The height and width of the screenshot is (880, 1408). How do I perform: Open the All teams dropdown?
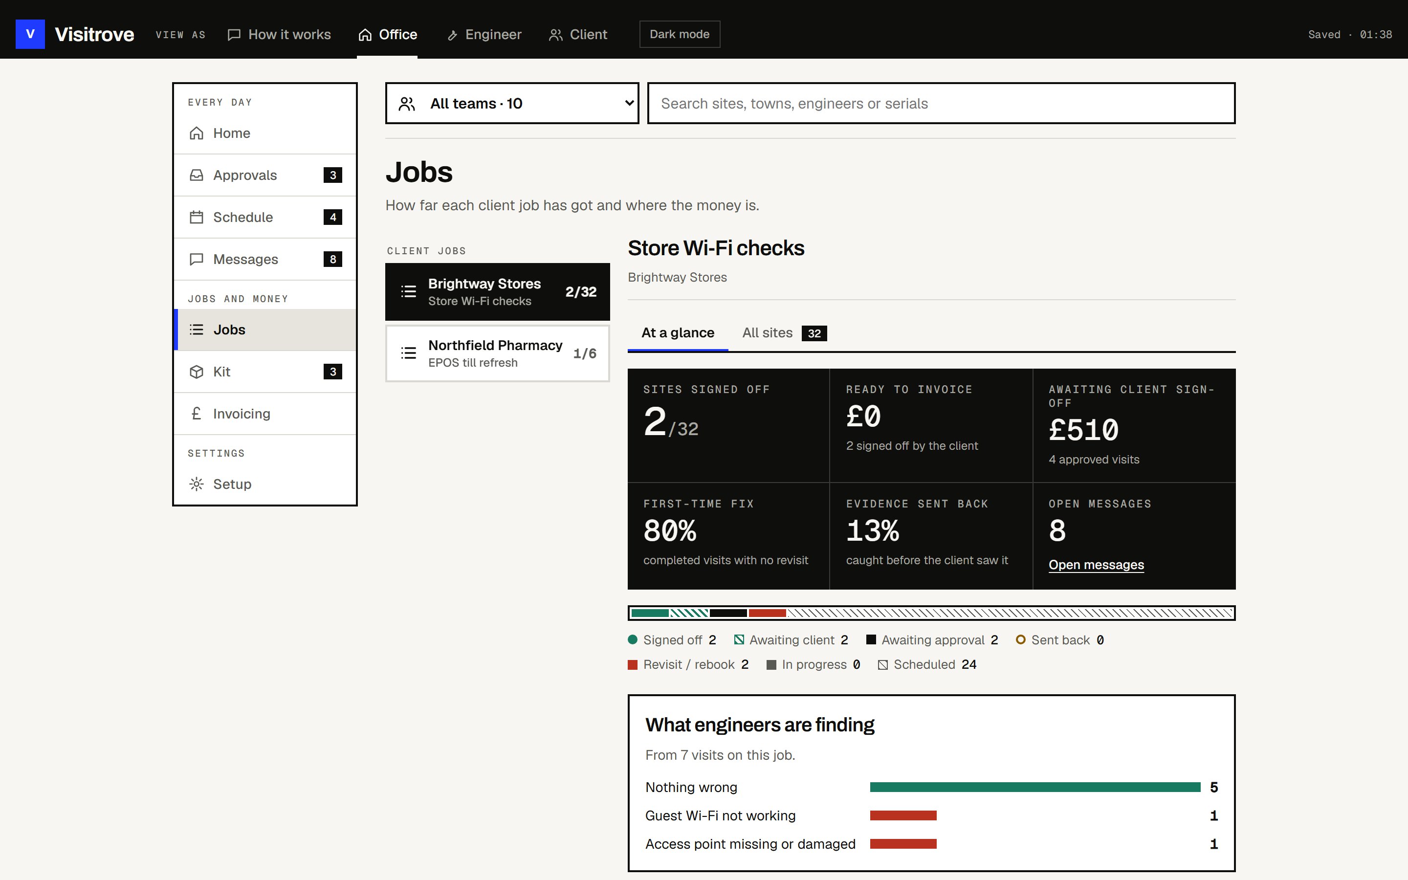(x=512, y=103)
